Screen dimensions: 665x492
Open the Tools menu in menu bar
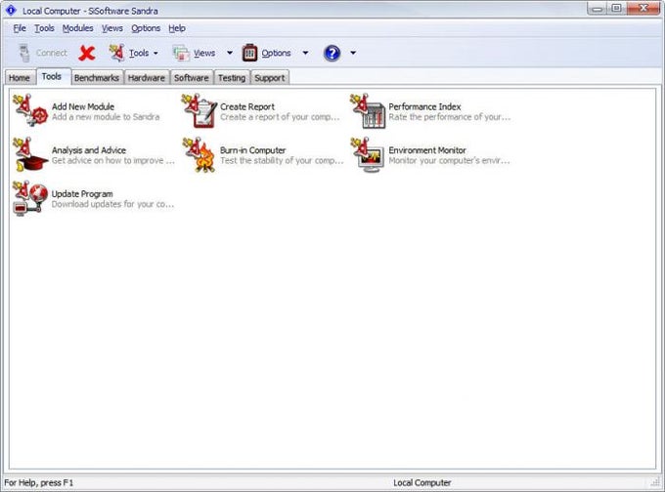[45, 28]
